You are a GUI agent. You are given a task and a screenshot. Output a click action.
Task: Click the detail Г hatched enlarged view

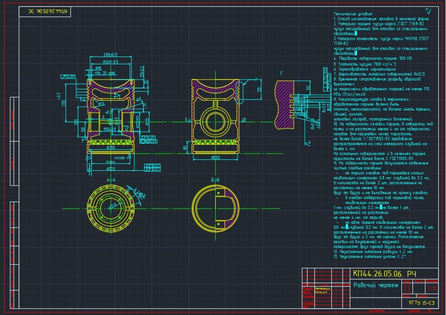(x=285, y=105)
